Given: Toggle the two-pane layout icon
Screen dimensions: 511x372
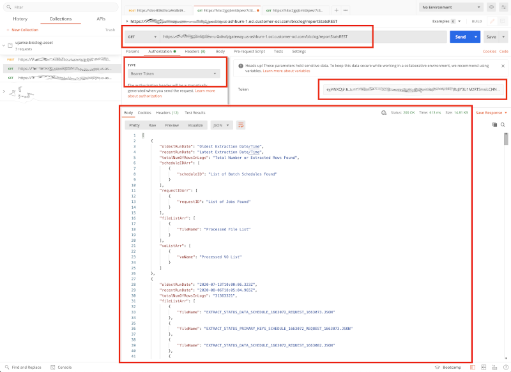Looking at the screenshot, I should (484, 368).
